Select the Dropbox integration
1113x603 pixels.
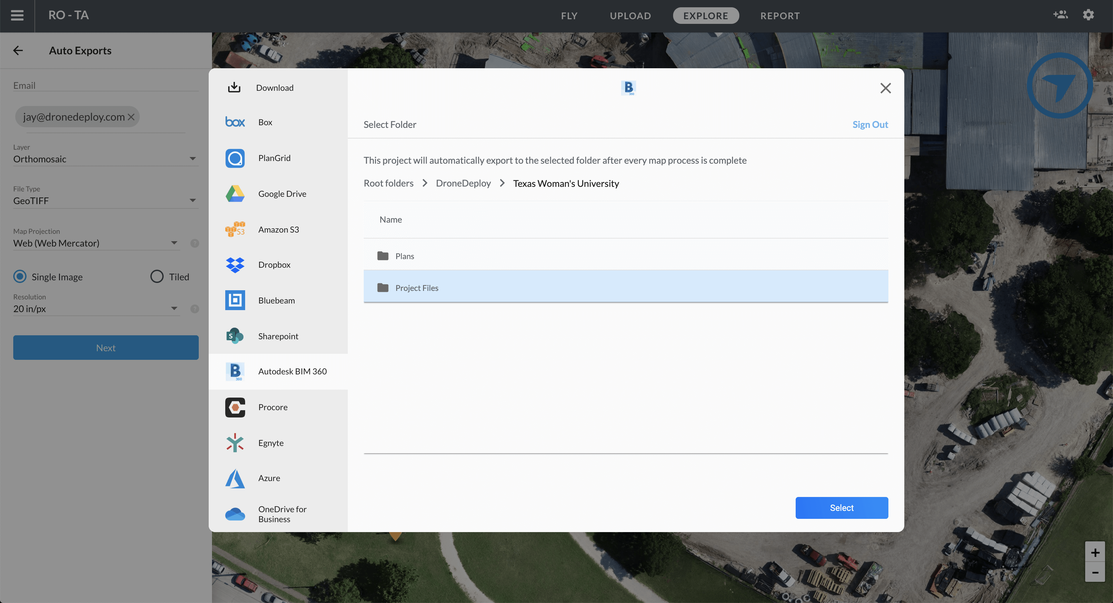[x=278, y=265]
